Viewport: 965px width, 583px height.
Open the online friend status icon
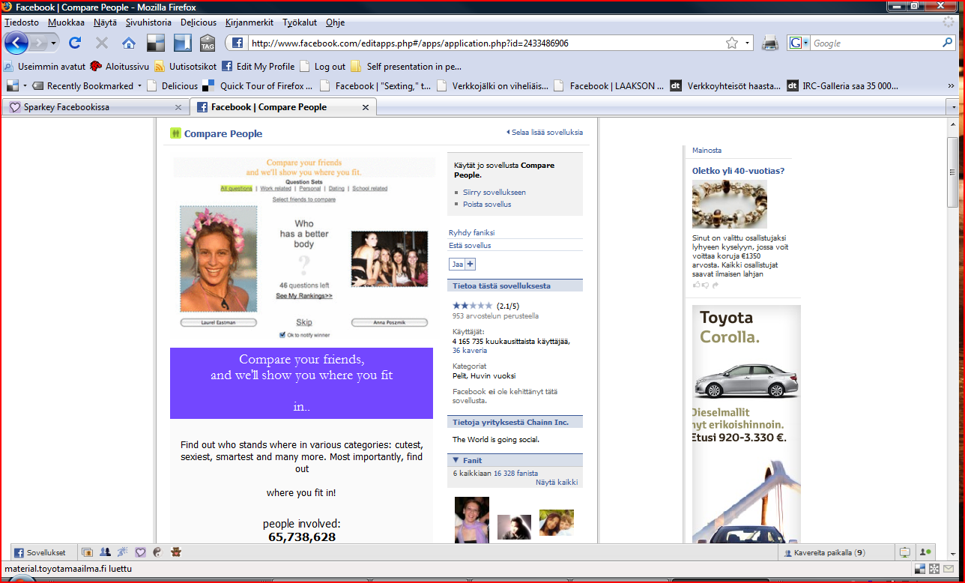pos(926,553)
